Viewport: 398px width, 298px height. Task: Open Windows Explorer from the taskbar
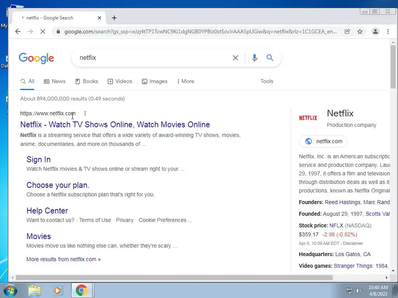35,291
